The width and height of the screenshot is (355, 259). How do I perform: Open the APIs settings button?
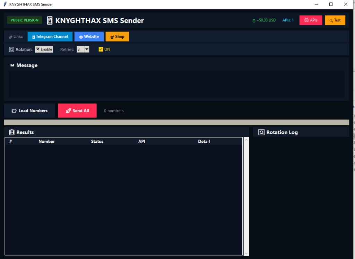[x=311, y=20]
